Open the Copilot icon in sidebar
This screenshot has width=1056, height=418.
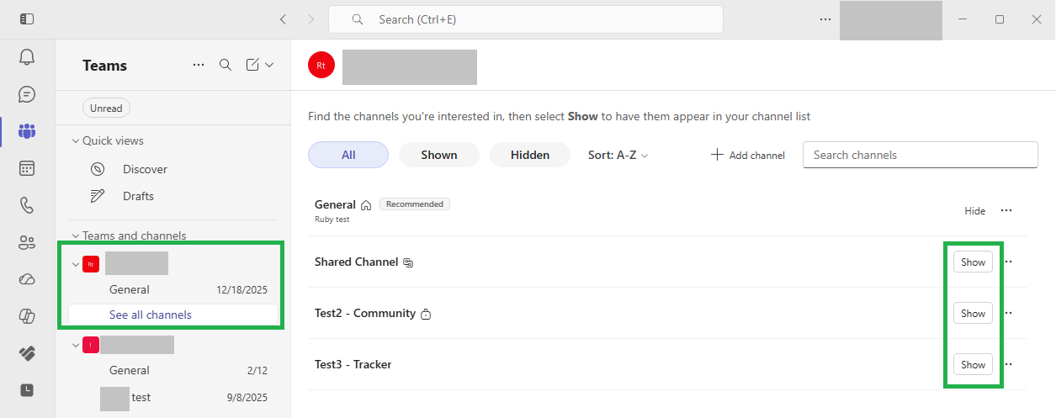point(27,316)
